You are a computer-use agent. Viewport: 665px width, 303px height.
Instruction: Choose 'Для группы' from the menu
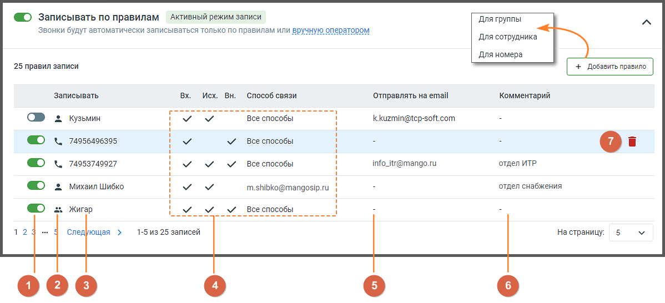[500, 19]
